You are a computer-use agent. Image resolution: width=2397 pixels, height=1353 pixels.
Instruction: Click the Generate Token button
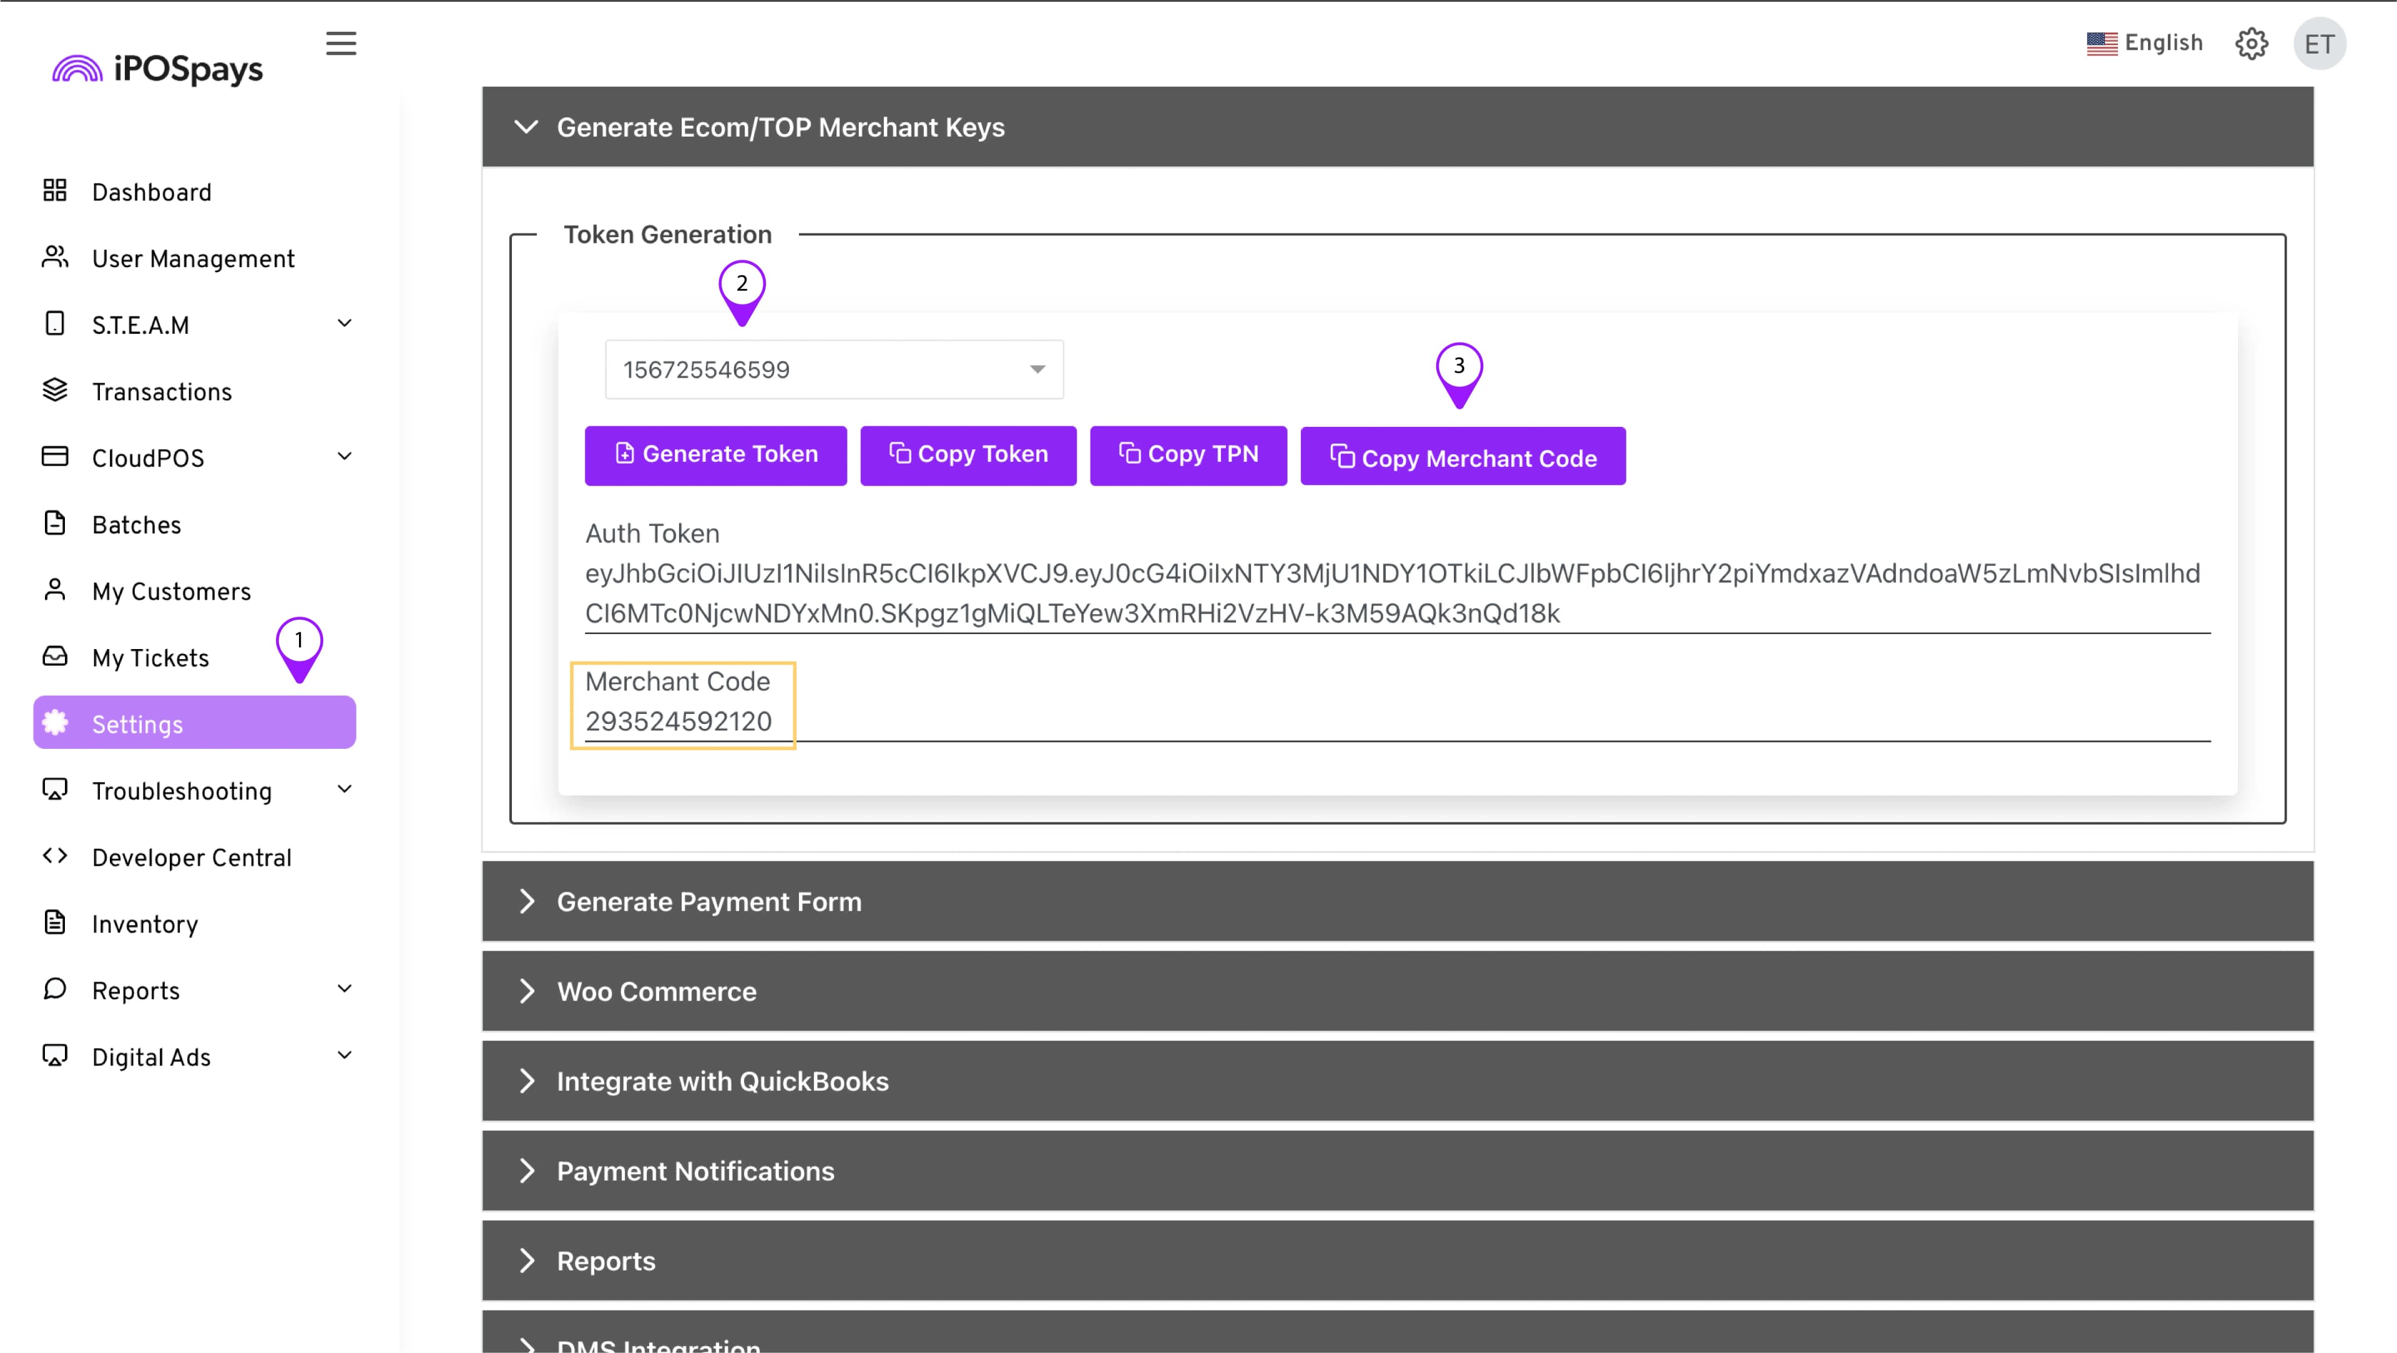(x=715, y=455)
